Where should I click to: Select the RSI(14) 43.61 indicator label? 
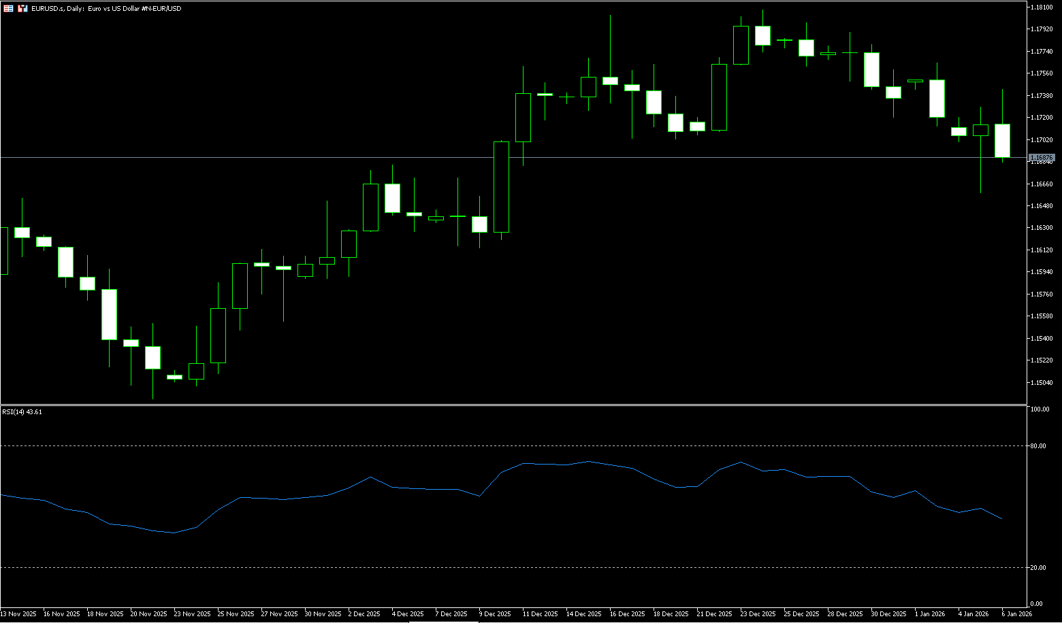point(22,411)
